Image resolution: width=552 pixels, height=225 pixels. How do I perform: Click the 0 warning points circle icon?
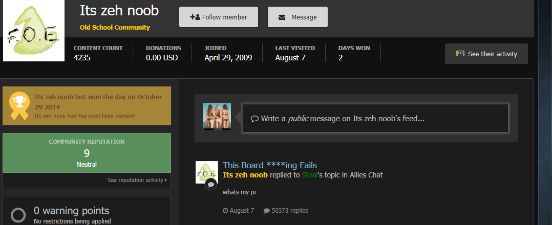[x=18, y=215]
